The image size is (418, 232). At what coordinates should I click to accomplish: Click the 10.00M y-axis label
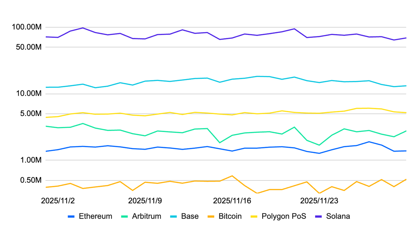click(28, 94)
